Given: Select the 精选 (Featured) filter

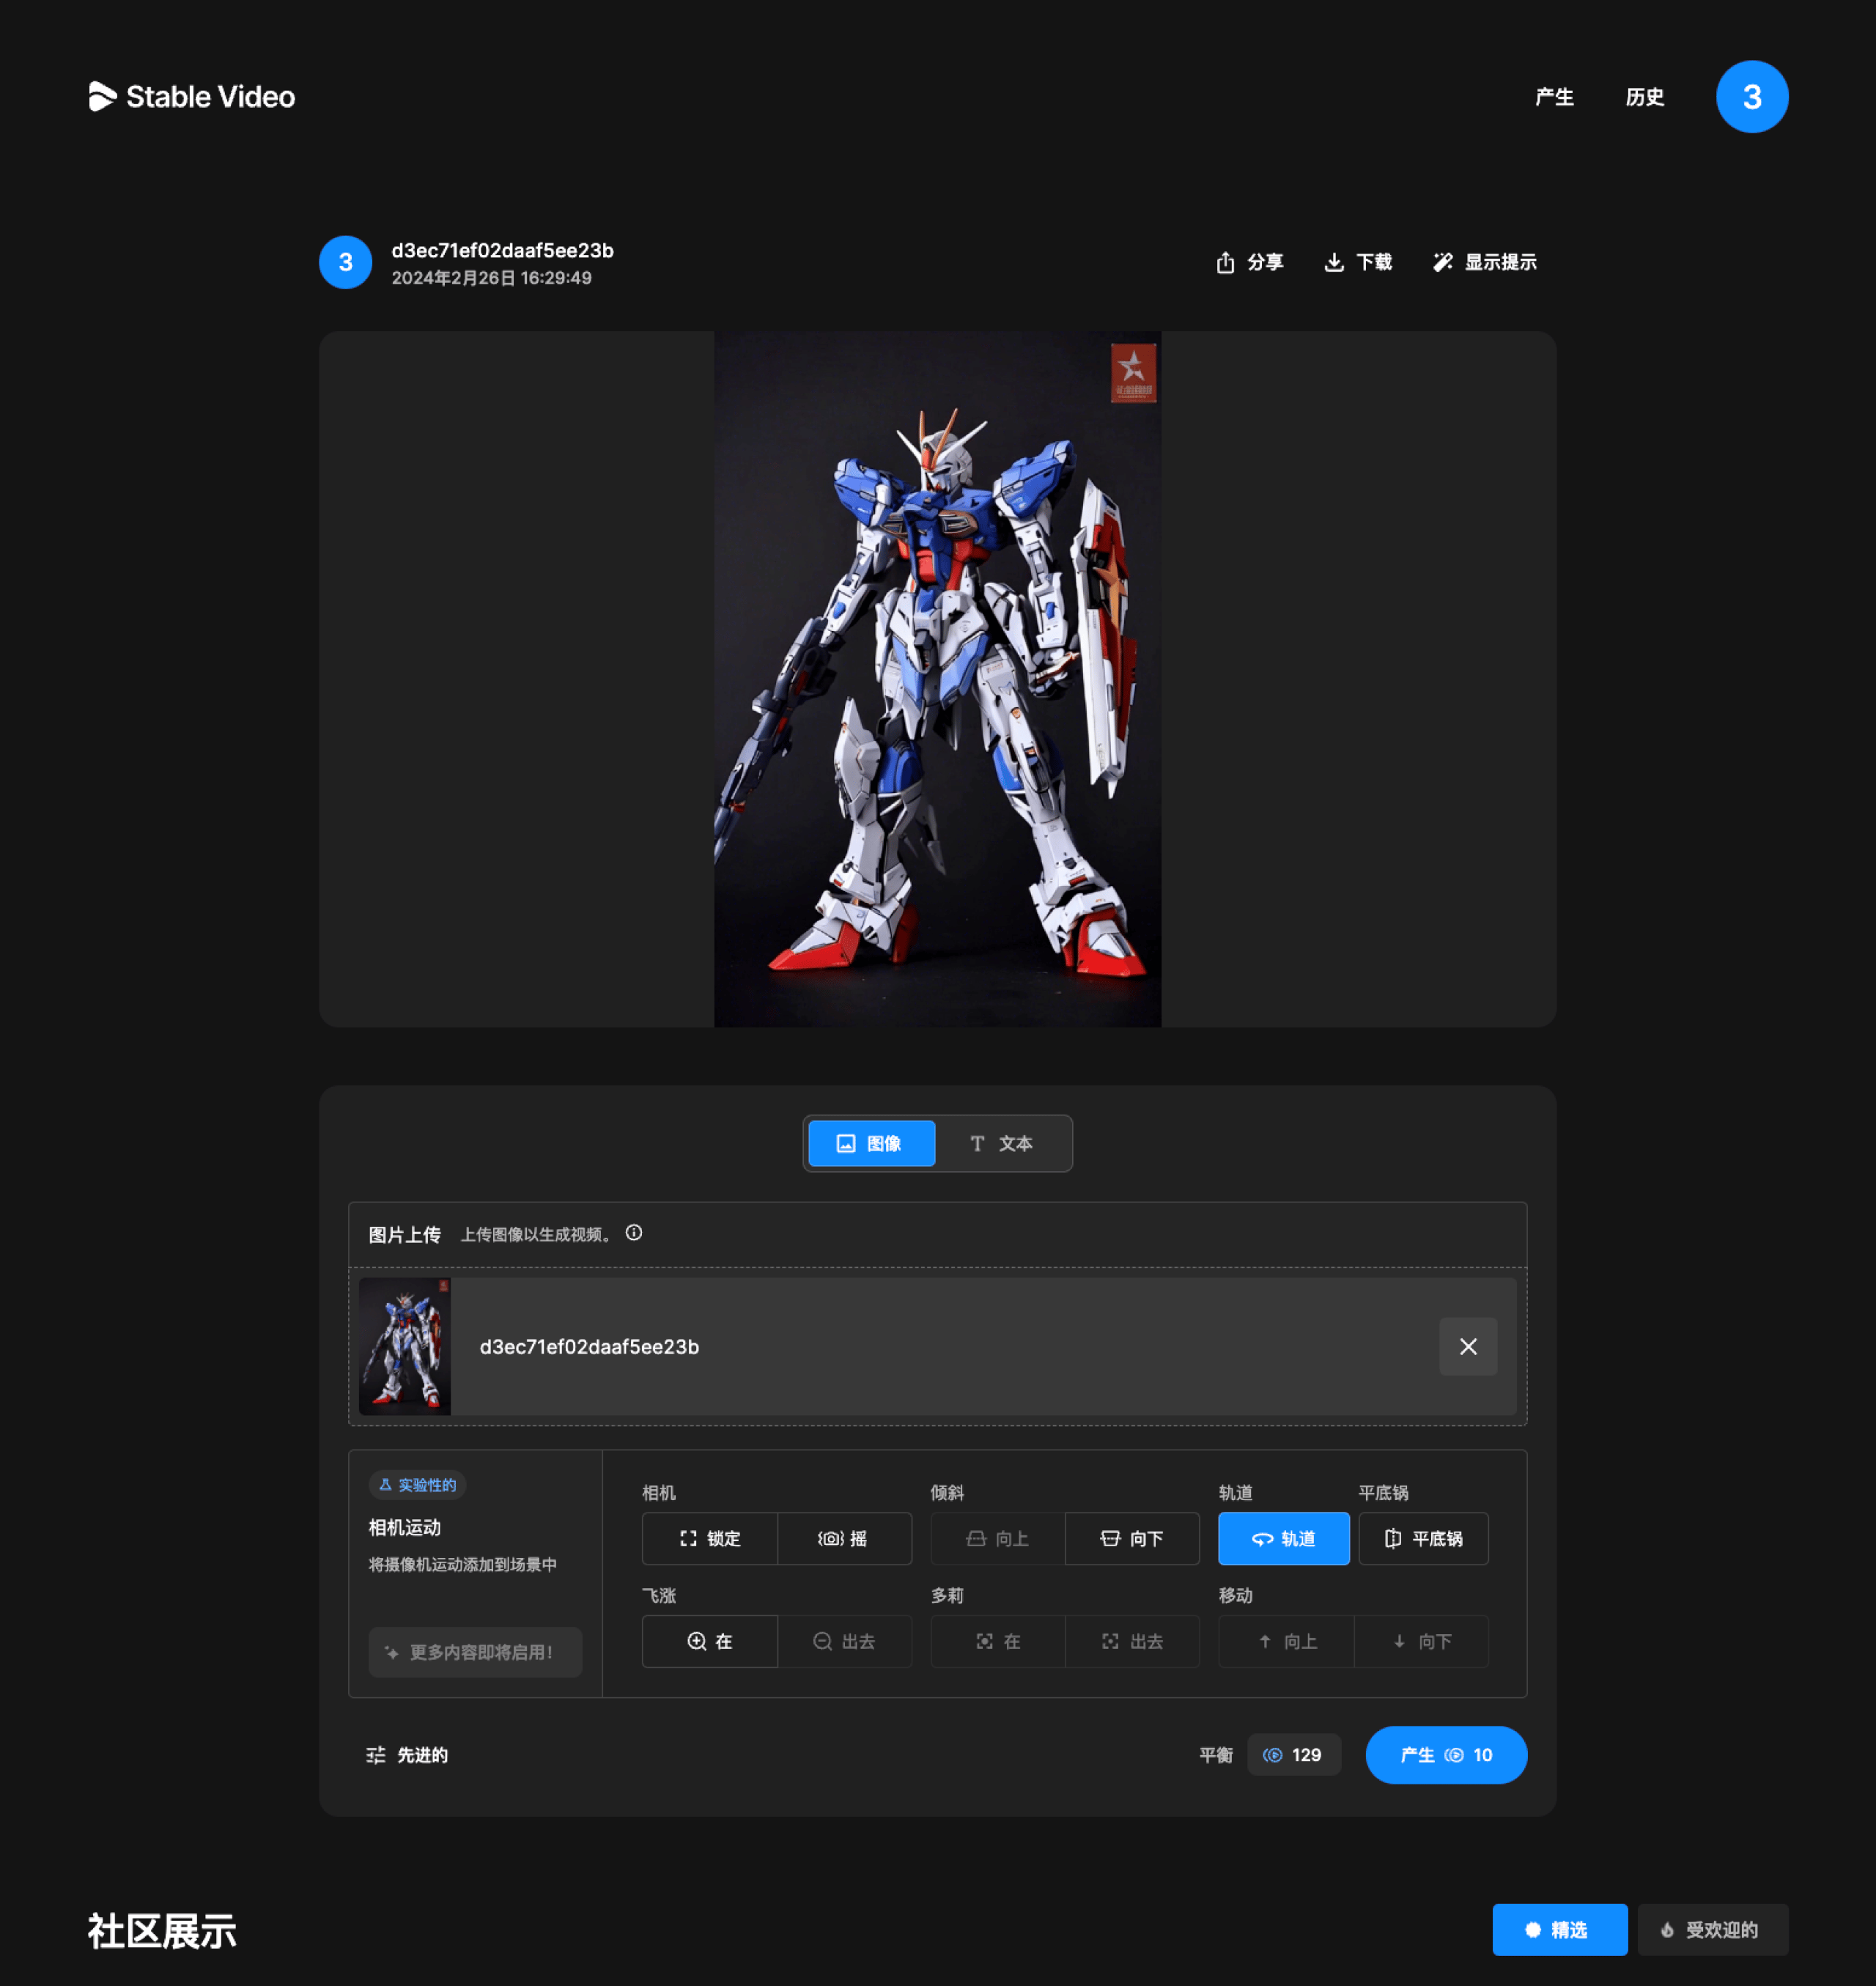Looking at the screenshot, I should (x=1559, y=1930).
